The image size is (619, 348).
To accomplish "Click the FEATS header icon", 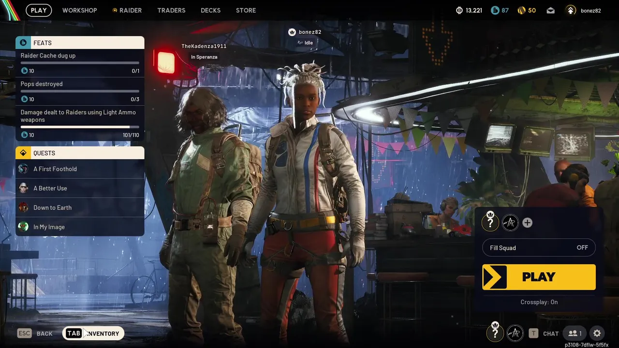I will point(23,43).
